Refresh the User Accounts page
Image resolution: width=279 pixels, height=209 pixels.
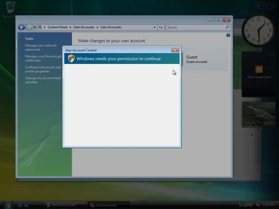(x=161, y=27)
